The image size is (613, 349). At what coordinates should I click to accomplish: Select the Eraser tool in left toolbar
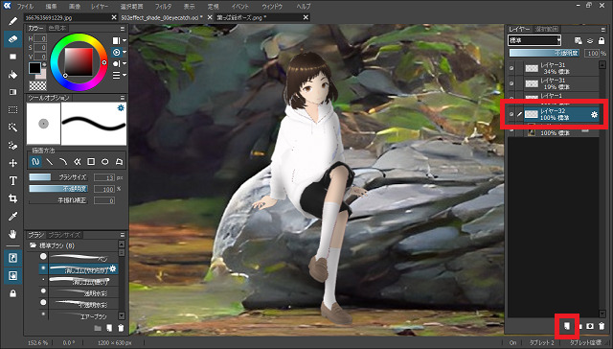point(12,39)
